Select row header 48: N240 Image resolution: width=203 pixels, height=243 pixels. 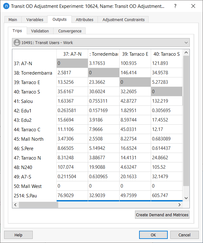[x=34, y=167]
